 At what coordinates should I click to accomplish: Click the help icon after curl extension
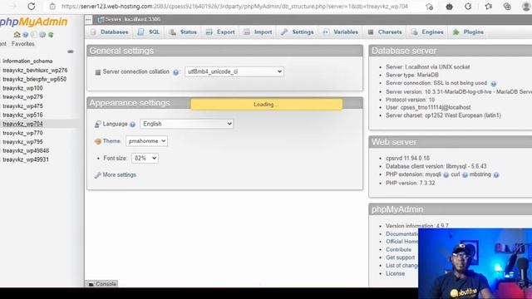pos(465,175)
